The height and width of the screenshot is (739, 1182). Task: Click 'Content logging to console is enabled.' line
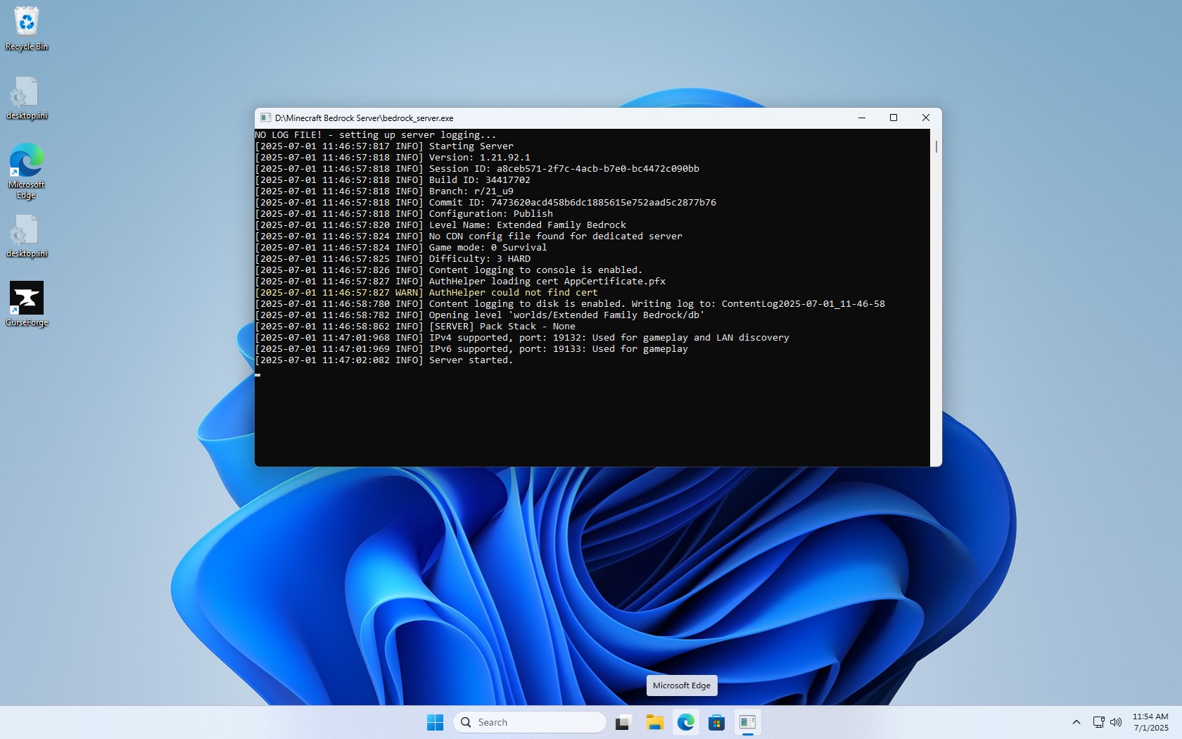[449, 270]
